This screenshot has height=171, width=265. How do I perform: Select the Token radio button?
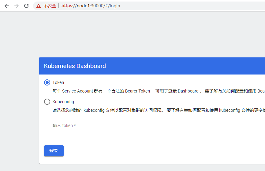[x=47, y=82]
